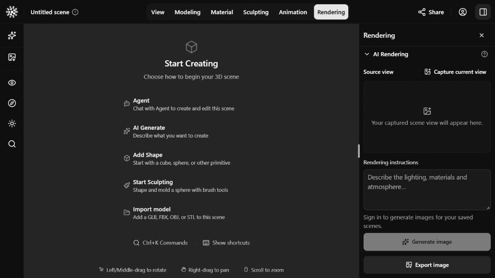Viewport: 495px width, 278px height.
Task: Toggle the right side panel icon
Action: click(483, 12)
